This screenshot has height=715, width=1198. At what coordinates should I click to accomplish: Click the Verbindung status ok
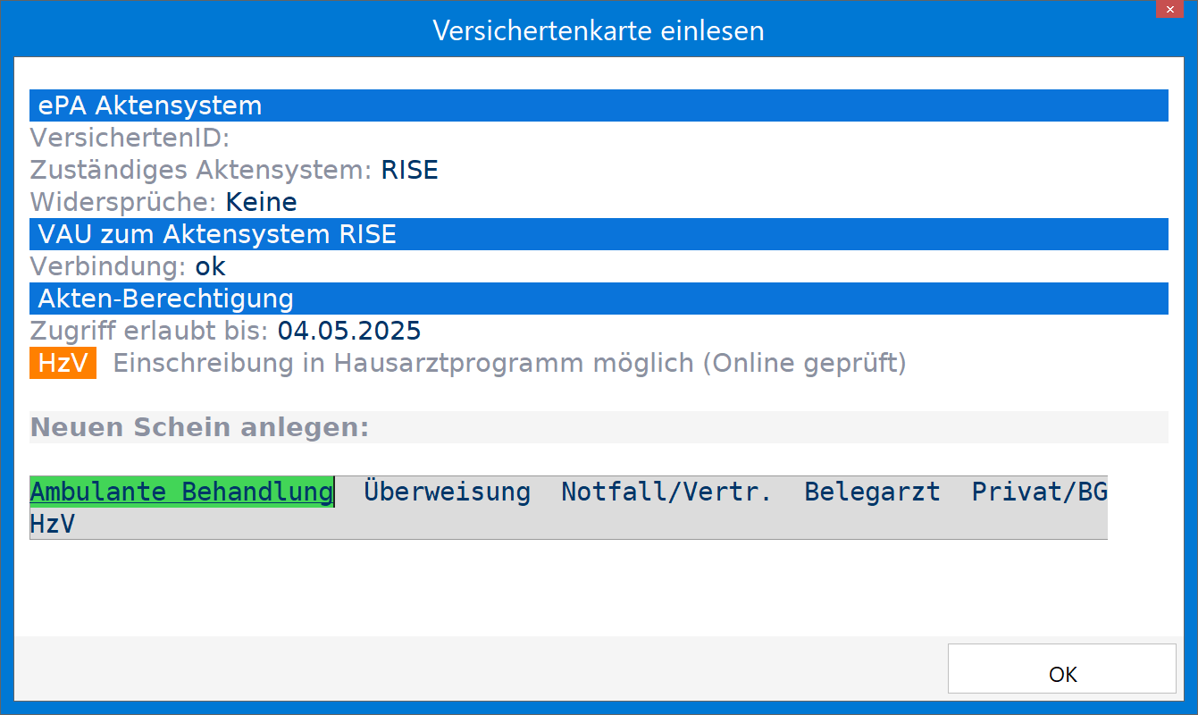(x=210, y=266)
